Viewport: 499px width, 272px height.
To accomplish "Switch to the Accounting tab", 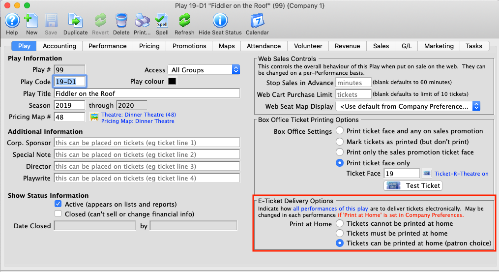I will 59,46.
